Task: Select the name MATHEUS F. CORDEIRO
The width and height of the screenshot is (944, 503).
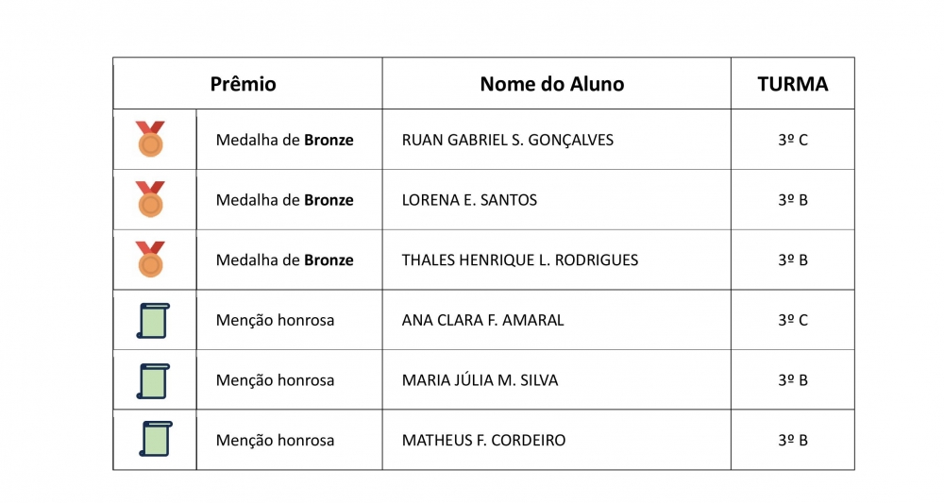Action: pyautogui.click(x=484, y=441)
